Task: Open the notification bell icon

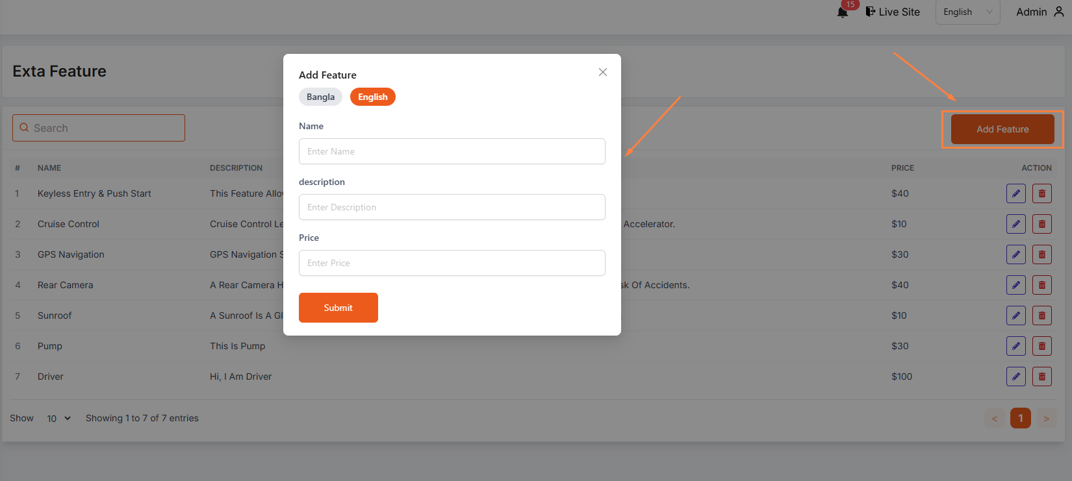Action: (x=843, y=12)
